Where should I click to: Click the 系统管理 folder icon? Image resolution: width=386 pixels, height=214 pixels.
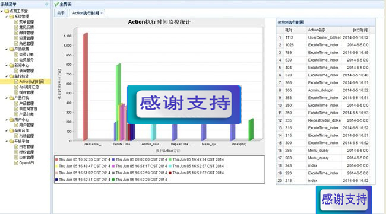click(11, 17)
